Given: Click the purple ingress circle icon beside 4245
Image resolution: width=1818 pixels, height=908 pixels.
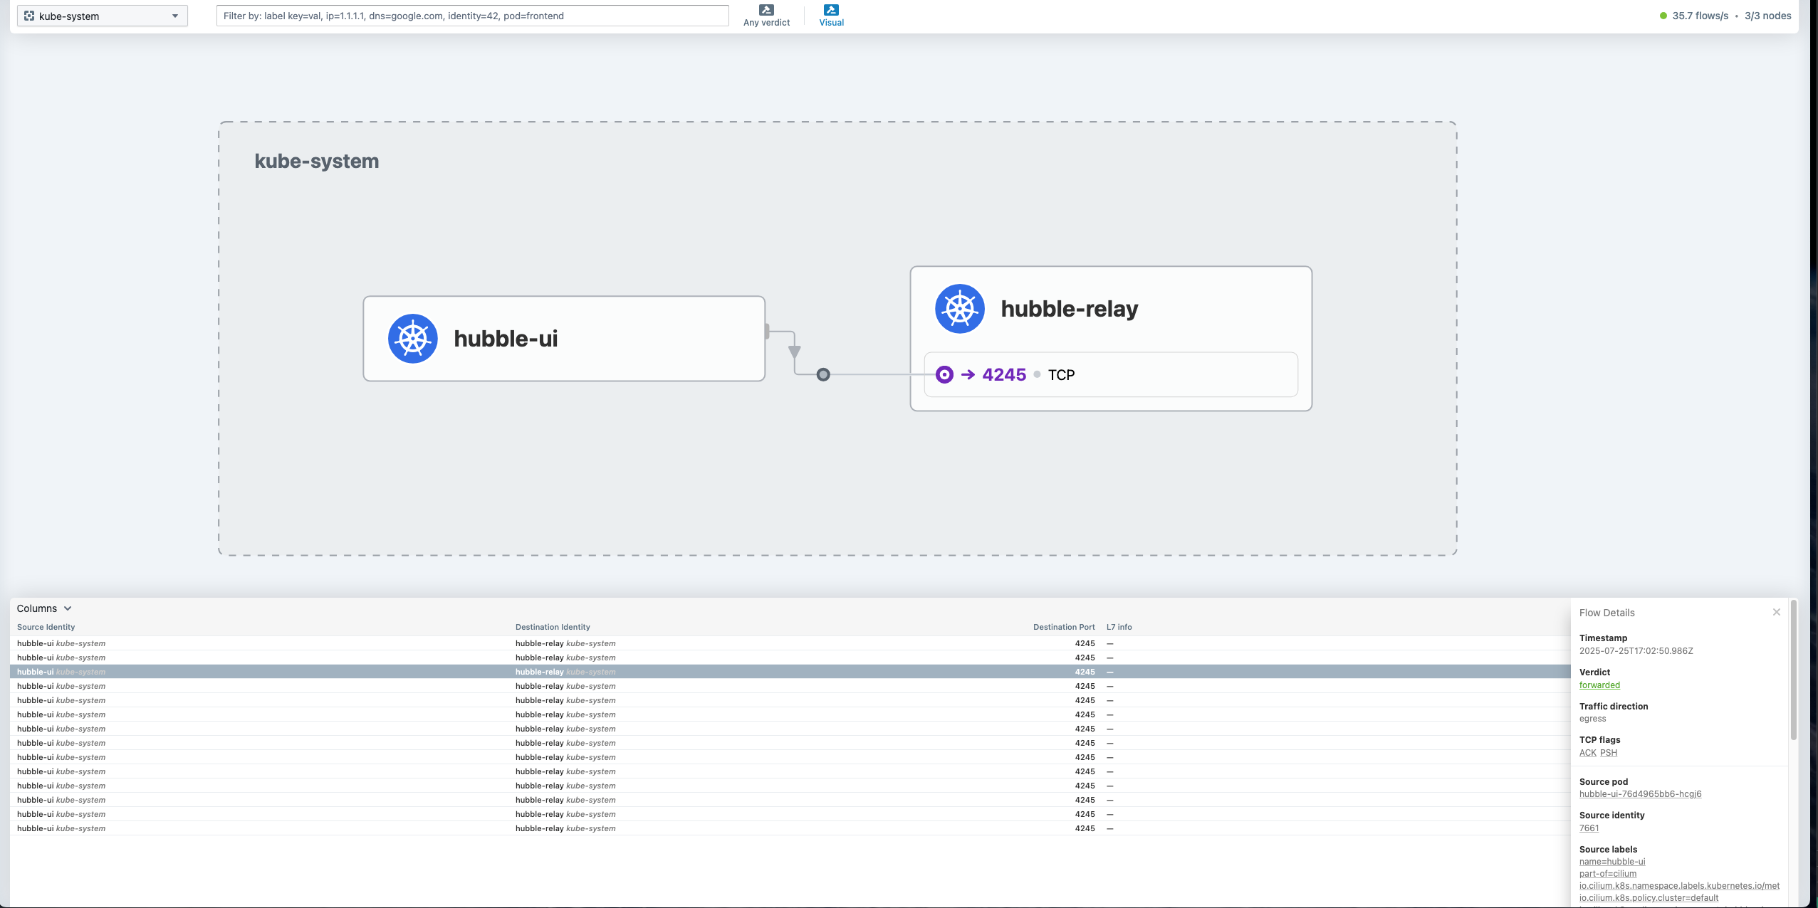Looking at the screenshot, I should [944, 374].
